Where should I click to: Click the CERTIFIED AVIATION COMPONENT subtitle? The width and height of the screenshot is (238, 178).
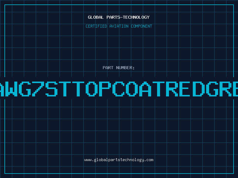pyautogui.click(x=119, y=26)
